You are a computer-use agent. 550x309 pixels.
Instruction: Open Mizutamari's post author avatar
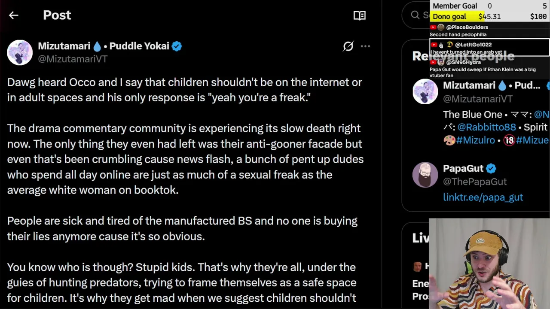coord(20,52)
